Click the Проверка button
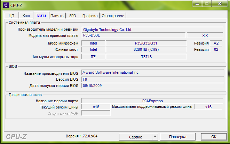The width and height of the screenshot is (230, 144). tap(178, 137)
